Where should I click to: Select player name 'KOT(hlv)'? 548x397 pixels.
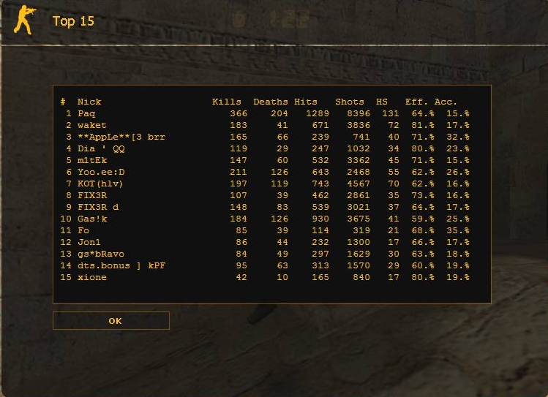pos(100,184)
